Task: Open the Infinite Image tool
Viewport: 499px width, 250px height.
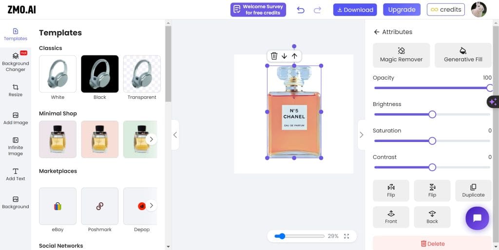Action: pyautogui.click(x=15, y=146)
